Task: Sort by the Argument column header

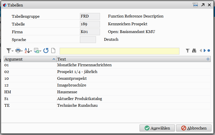Action: coord(30,59)
